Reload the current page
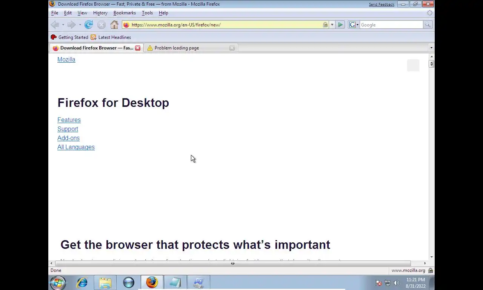Viewport: 483px width, 290px height. 89,25
